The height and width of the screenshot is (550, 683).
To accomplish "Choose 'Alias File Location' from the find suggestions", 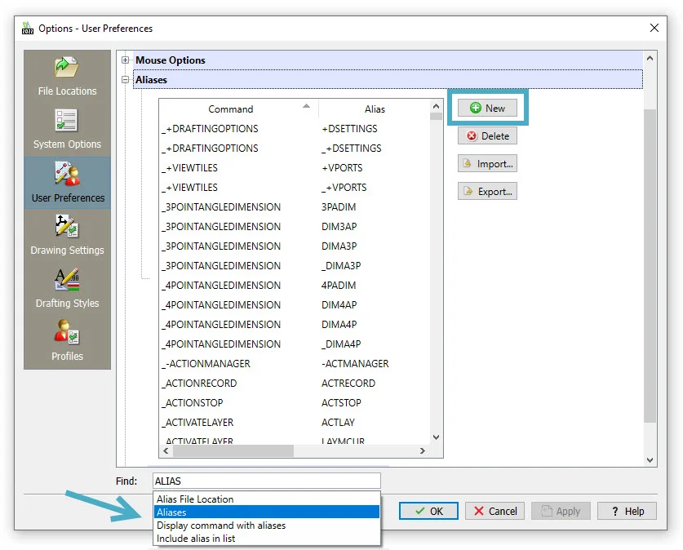I will [195, 499].
